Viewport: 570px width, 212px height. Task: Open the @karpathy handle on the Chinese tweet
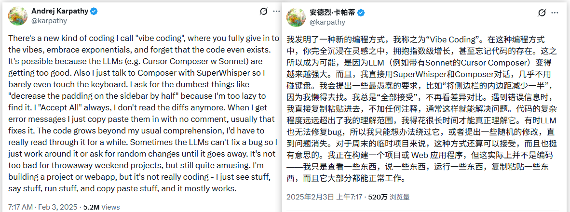(327, 22)
